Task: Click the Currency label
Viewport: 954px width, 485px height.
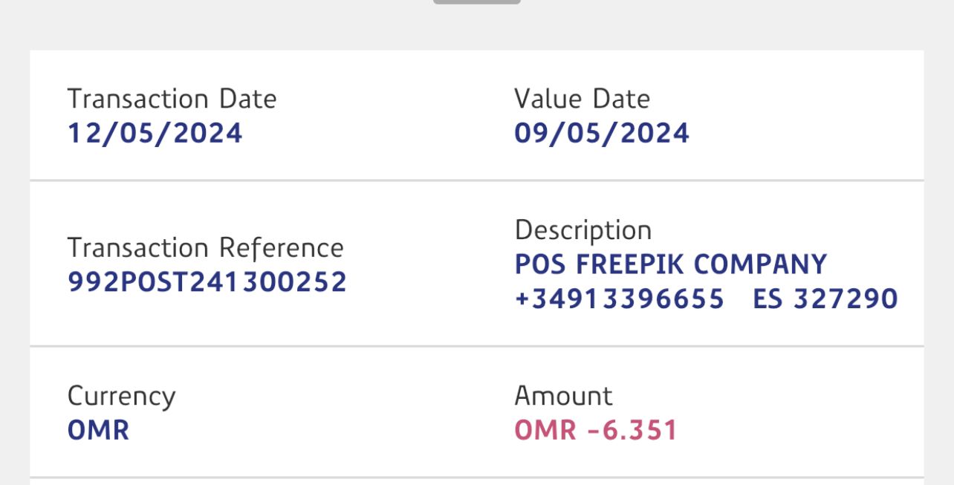Action: coord(121,396)
